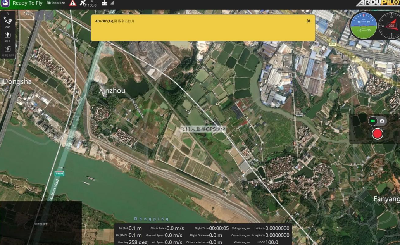Start recording with the red button
400x245 pixels.
(x=377, y=134)
